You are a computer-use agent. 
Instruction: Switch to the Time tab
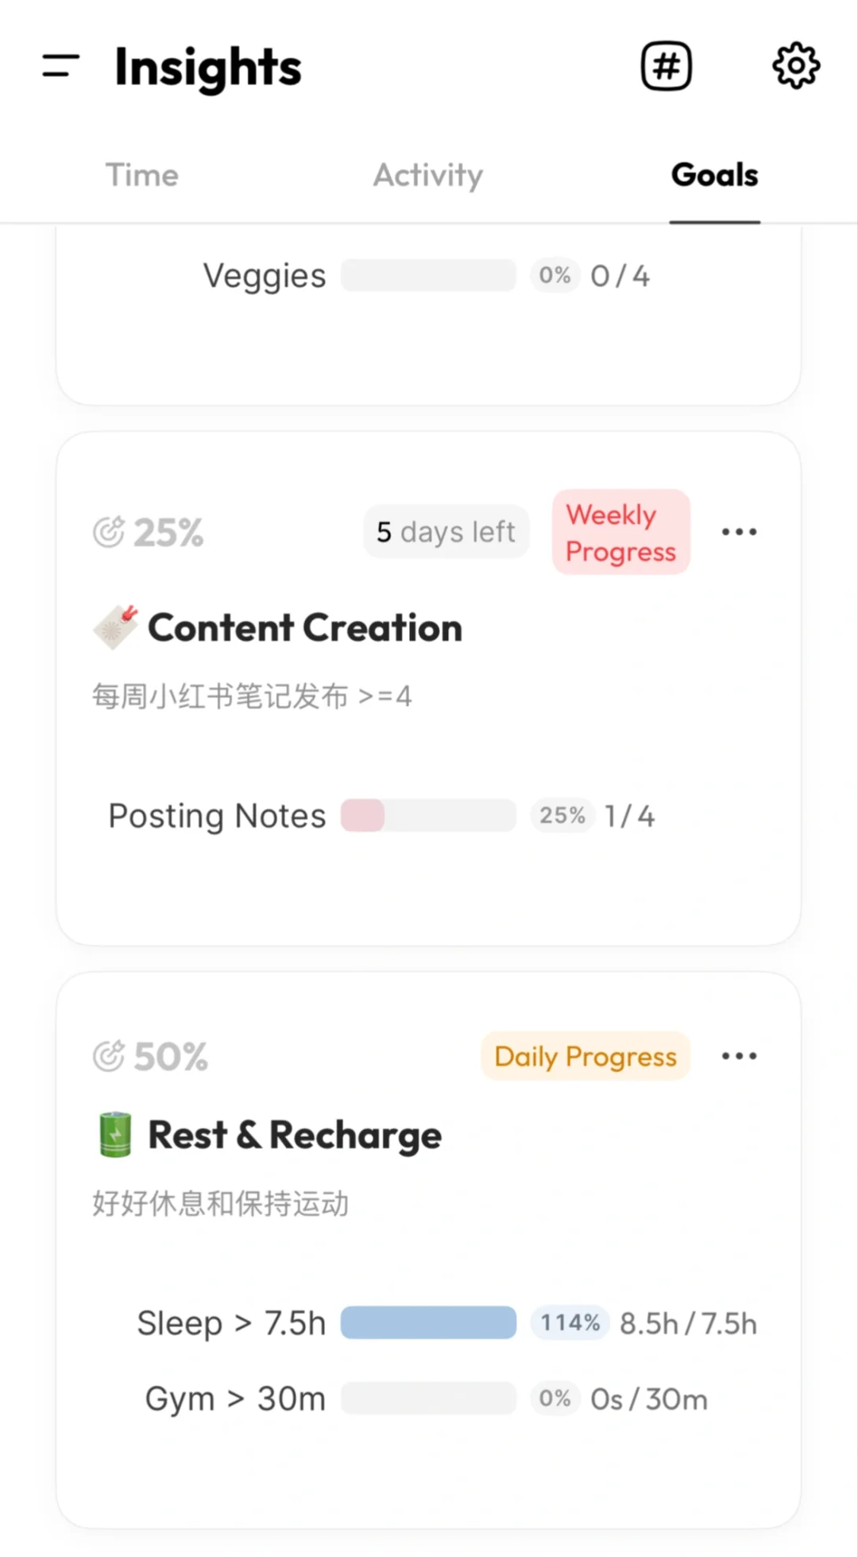pyautogui.click(x=142, y=175)
